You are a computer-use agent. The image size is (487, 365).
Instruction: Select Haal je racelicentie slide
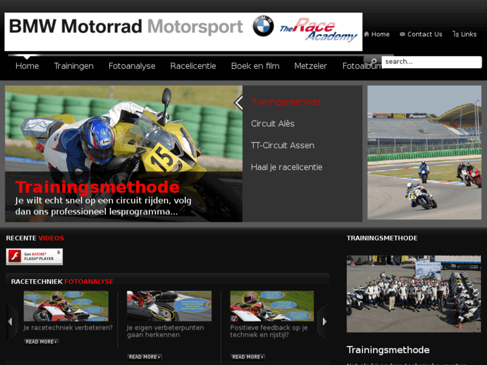pyautogui.click(x=286, y=167)
